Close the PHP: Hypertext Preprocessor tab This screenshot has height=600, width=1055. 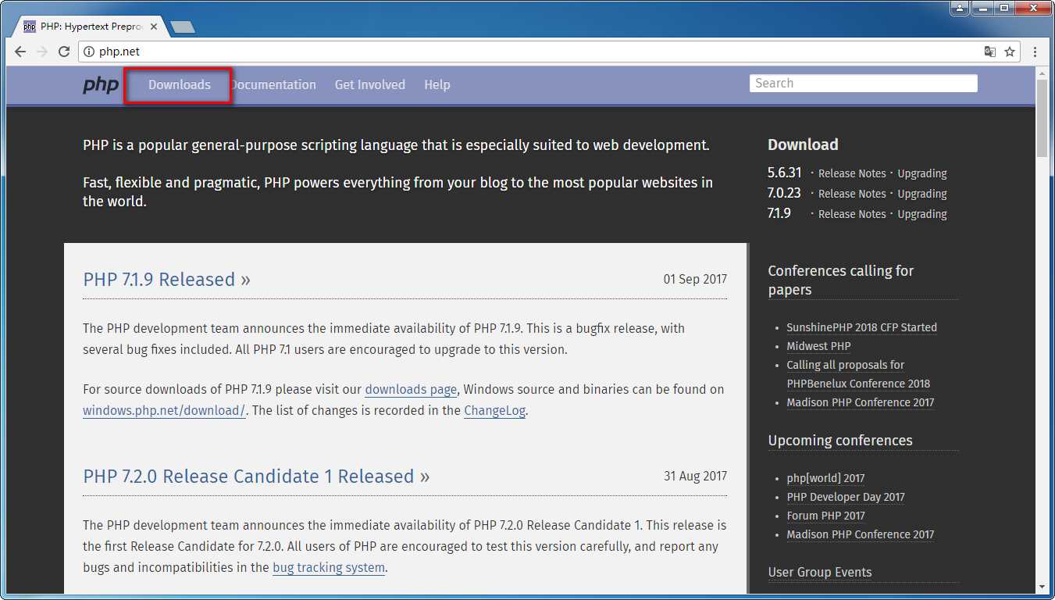(x=154, y=27)
